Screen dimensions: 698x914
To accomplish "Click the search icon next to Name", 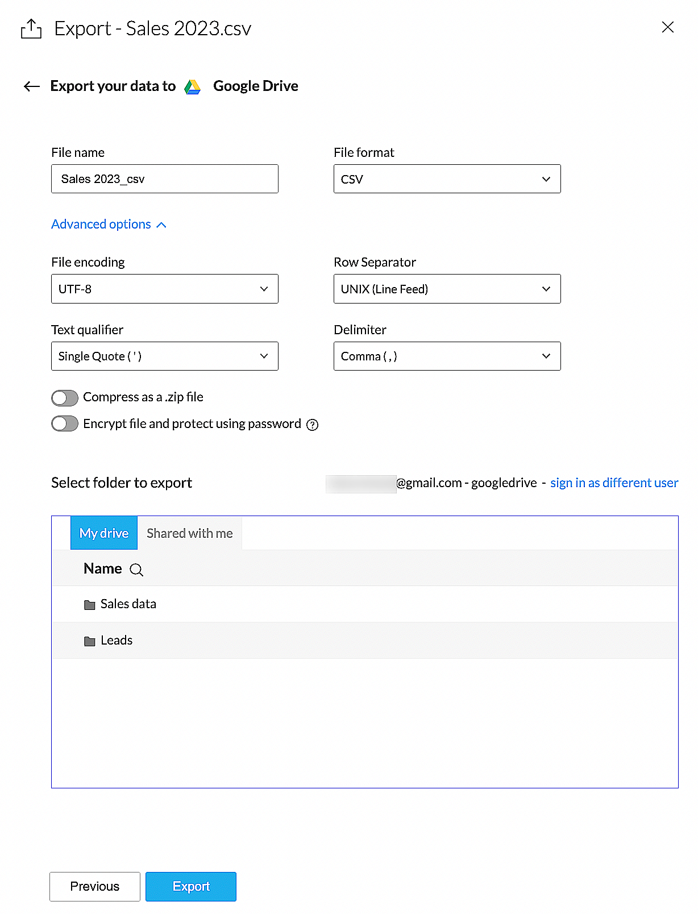I will coord(136,570).
